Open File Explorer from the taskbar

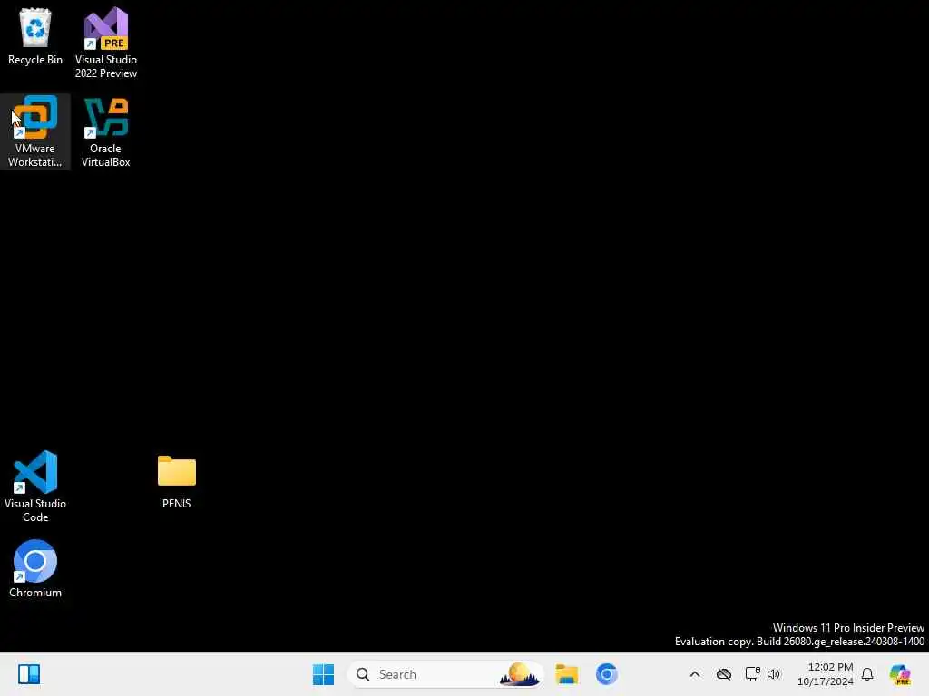tap(567, 674)
